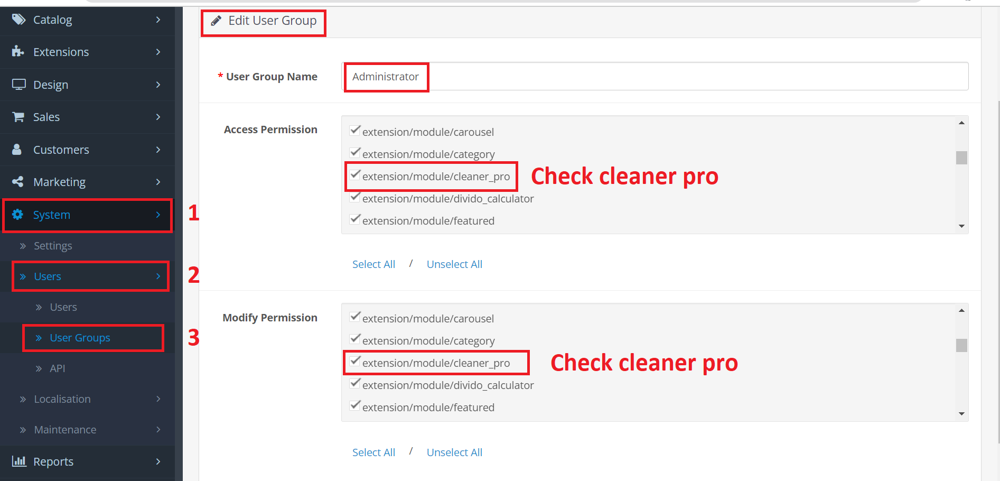Expand the Maintenance submenu chevron

[x=158, y=430]
